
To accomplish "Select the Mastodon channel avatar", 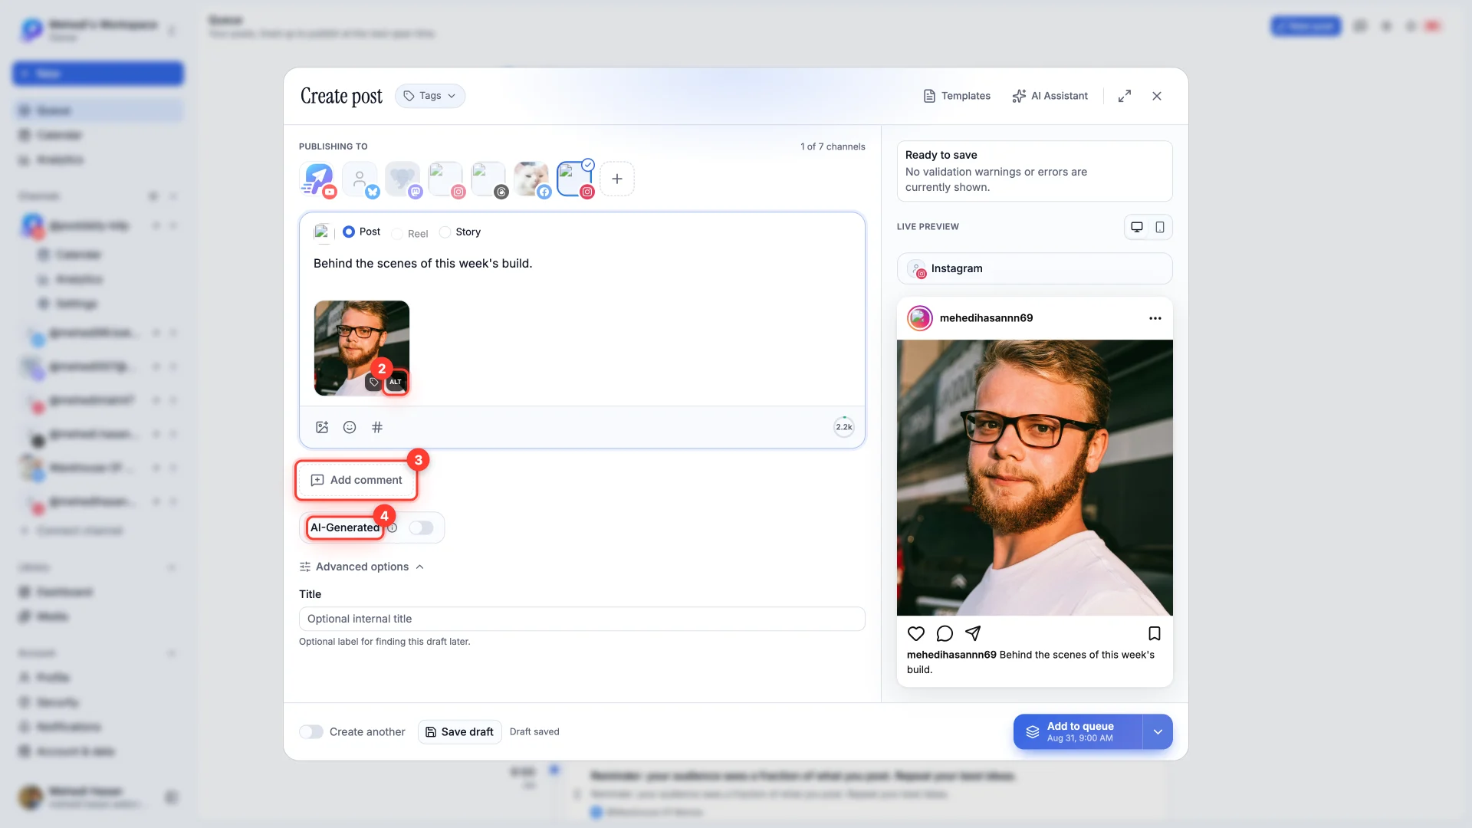I will [402, 179].
